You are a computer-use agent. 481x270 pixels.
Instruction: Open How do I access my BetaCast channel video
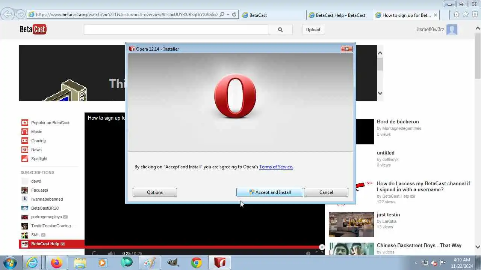(424, 186)
